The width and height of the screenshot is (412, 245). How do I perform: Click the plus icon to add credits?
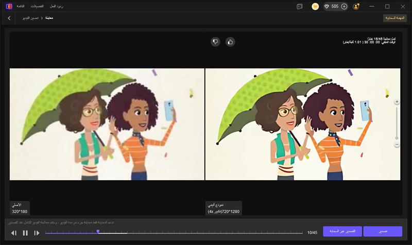344,7
